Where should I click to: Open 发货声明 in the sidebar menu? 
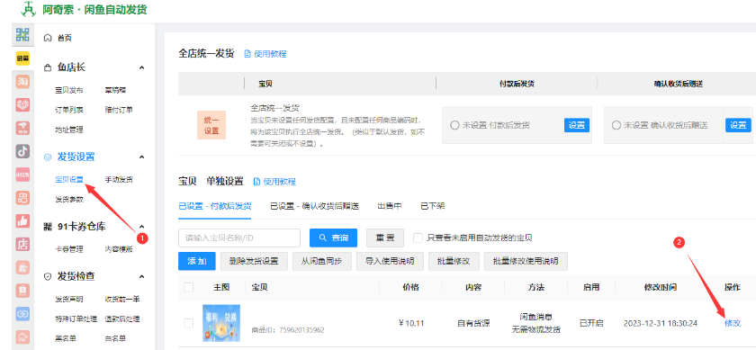tap(69, 300)
